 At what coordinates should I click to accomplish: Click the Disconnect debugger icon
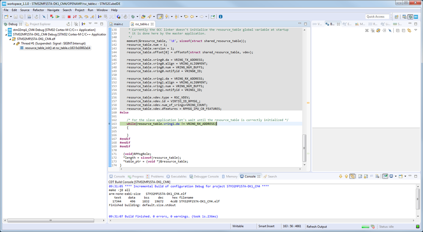[x=75, y=17]
